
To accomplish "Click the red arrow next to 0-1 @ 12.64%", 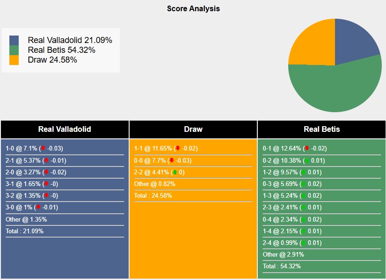I will pos(307,149).
